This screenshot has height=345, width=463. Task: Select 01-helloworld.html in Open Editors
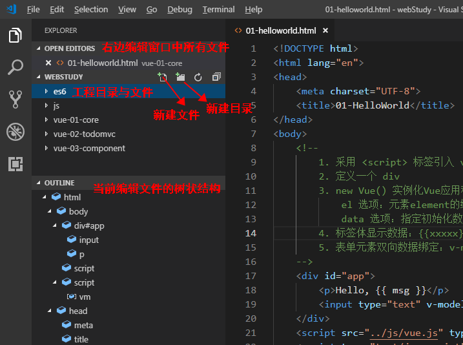pos(129,63)
